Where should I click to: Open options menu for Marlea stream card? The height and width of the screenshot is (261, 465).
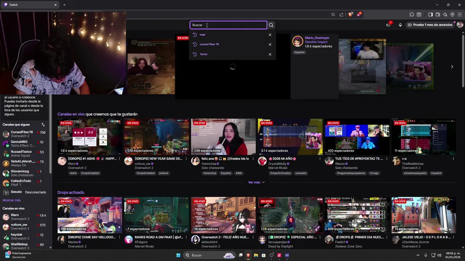pyautogui.click(x=120, y=237)
